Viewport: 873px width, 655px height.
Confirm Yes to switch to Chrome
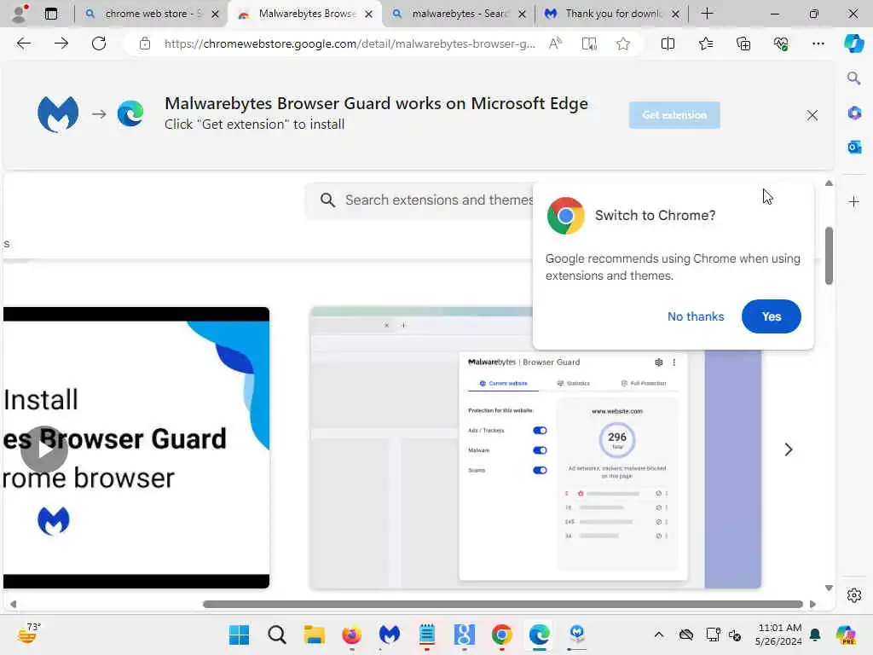pos(771,316)
